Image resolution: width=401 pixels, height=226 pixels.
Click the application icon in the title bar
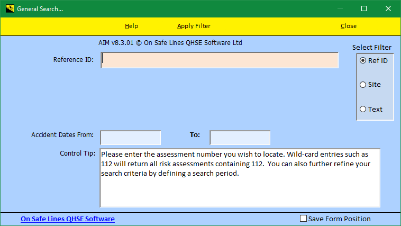pos(10,8)
